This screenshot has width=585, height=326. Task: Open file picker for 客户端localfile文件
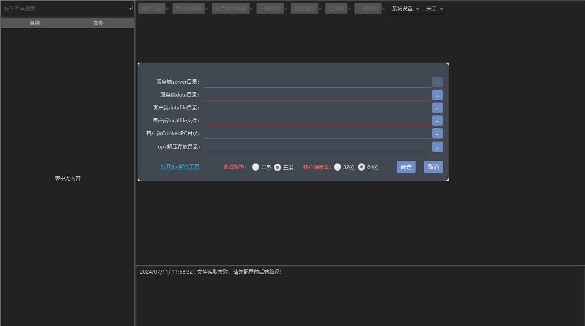click(x=437, y=121)
